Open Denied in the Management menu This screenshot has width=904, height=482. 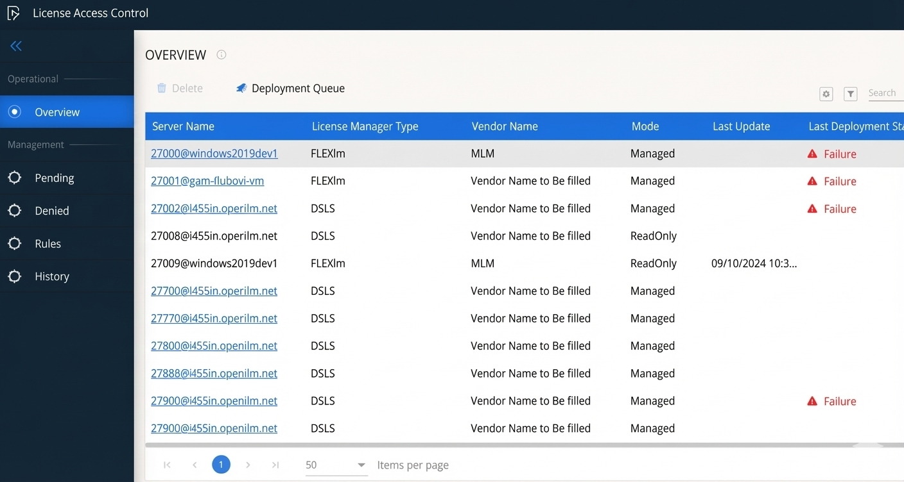pyautogui.click(x=67, y=210)
